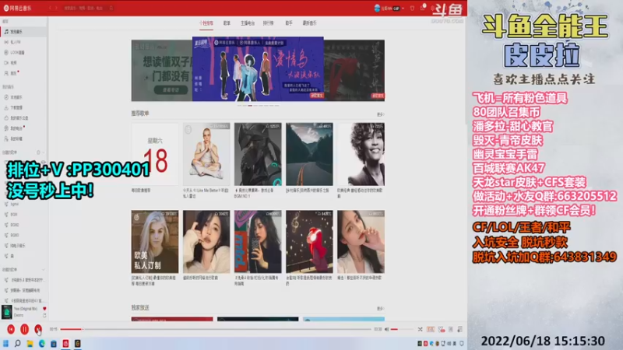
Task: Open the play queue list icon
Action: (459, 329)
